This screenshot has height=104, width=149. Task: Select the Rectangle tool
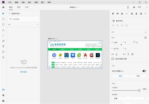click(x=3, y=19)
